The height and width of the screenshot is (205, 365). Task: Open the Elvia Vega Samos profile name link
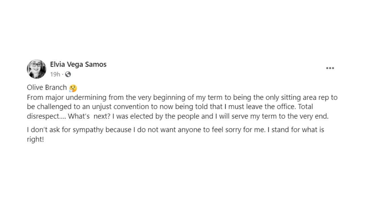pyautogui.click(x=78, y=64)
